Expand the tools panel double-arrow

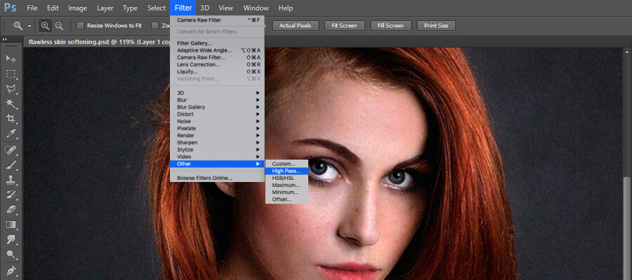click(4, 39)
